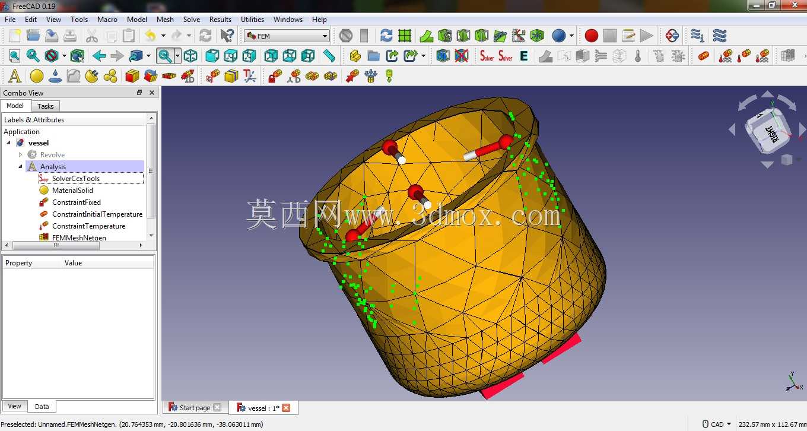Screen dimensions: 807x431
Task: Open the FEM workbench selector dropdown
Action: (287, 36)
